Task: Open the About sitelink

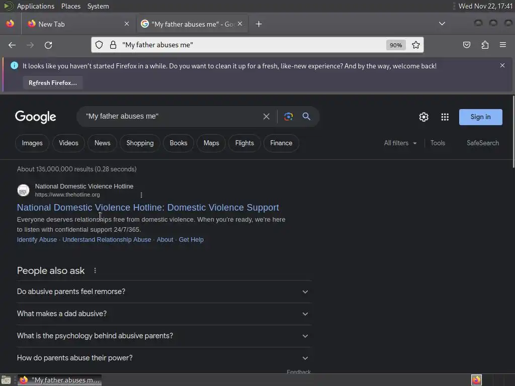Action: coord(165,240)
